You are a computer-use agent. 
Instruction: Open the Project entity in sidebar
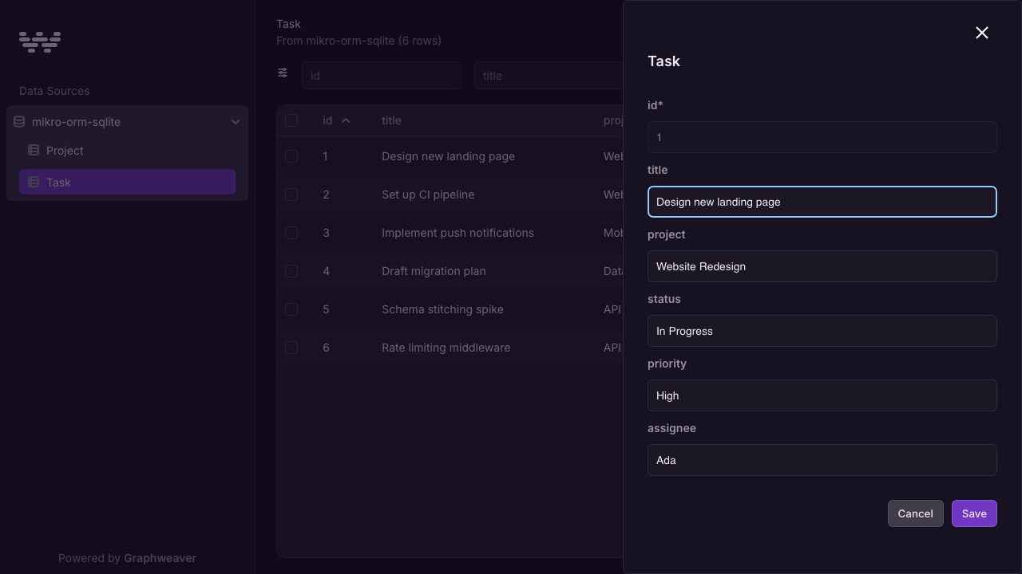127,150
